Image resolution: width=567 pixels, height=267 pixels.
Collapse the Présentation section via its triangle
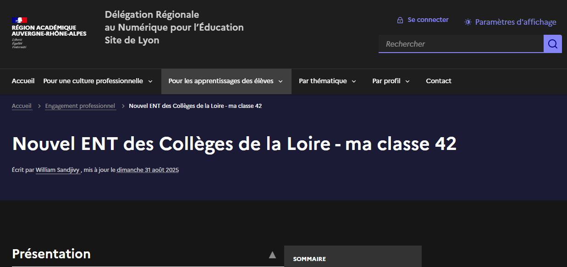coord(273,255)
